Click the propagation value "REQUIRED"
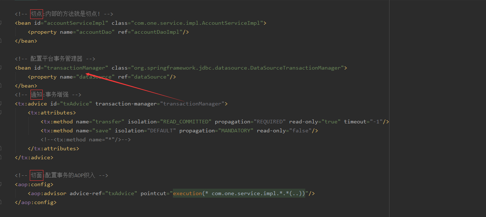 (x=270, y=122)
